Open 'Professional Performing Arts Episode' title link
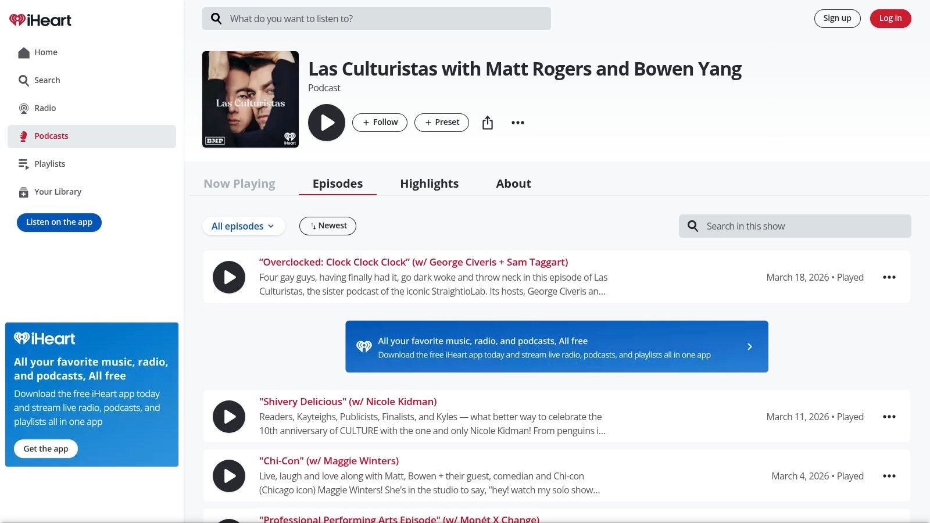The image size is (930, 523). tap(399, 519)
